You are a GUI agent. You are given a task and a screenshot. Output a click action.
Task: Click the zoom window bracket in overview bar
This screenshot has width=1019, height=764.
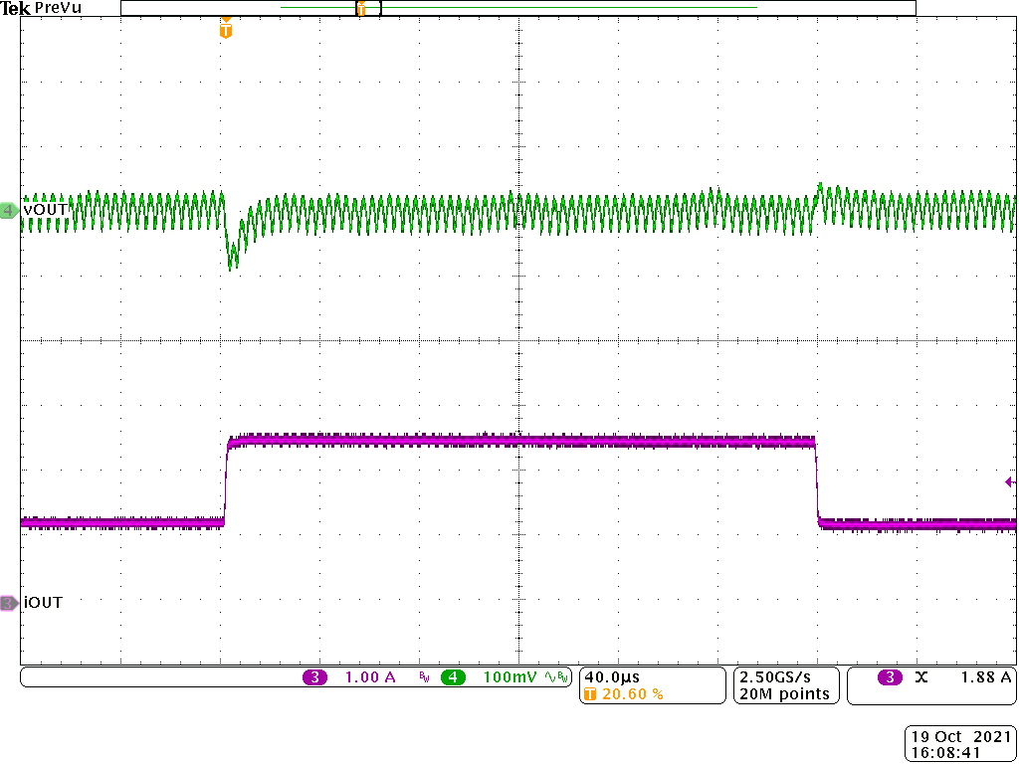click(x=368, y=8)
